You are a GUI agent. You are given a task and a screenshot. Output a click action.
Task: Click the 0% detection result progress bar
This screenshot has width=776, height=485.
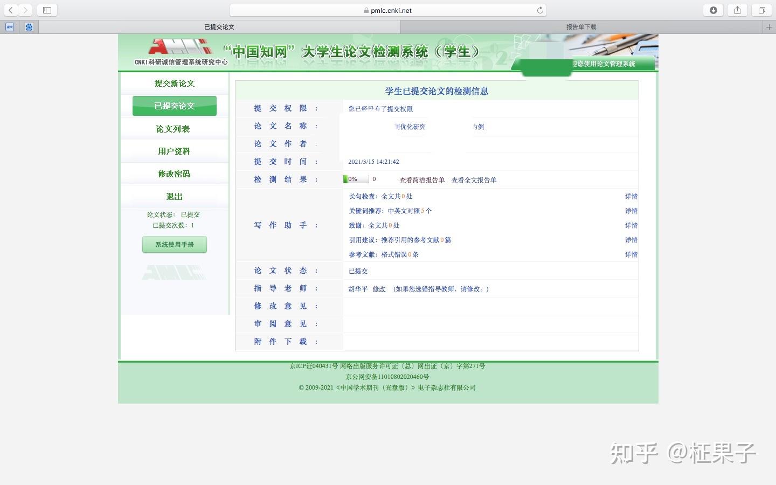pos(356,179)
